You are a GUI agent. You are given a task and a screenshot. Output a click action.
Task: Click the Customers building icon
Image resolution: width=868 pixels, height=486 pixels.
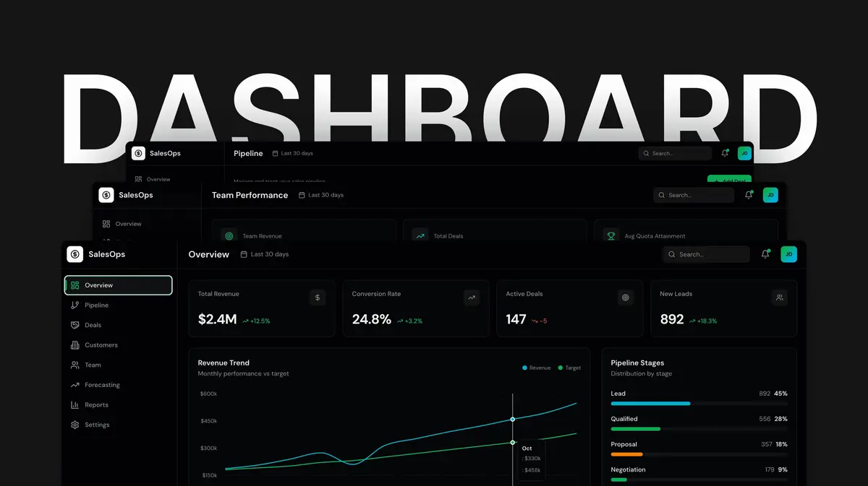pos(75,345)
